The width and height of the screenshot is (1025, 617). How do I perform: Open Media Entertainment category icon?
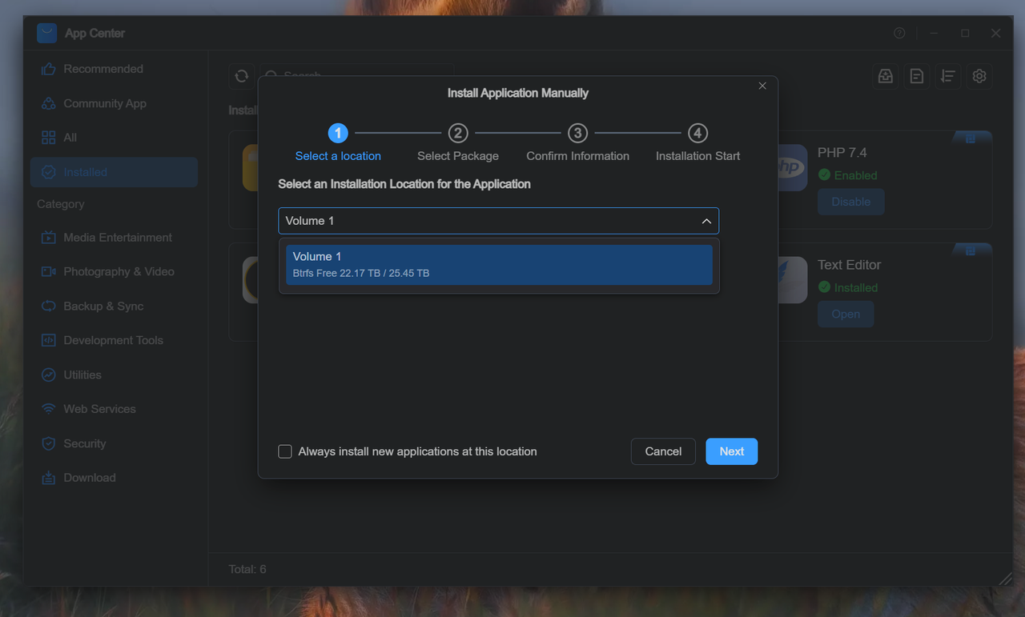(x=48, y=238)
